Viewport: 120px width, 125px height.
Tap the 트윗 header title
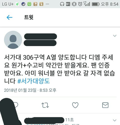click(x=29, y=17)
